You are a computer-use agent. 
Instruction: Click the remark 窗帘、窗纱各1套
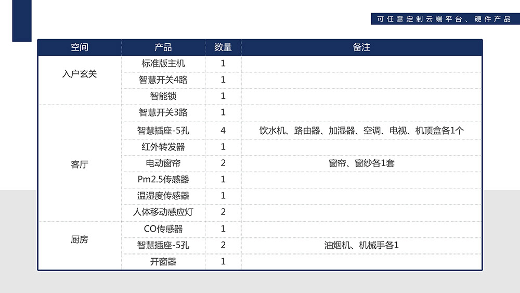(361, 163)
